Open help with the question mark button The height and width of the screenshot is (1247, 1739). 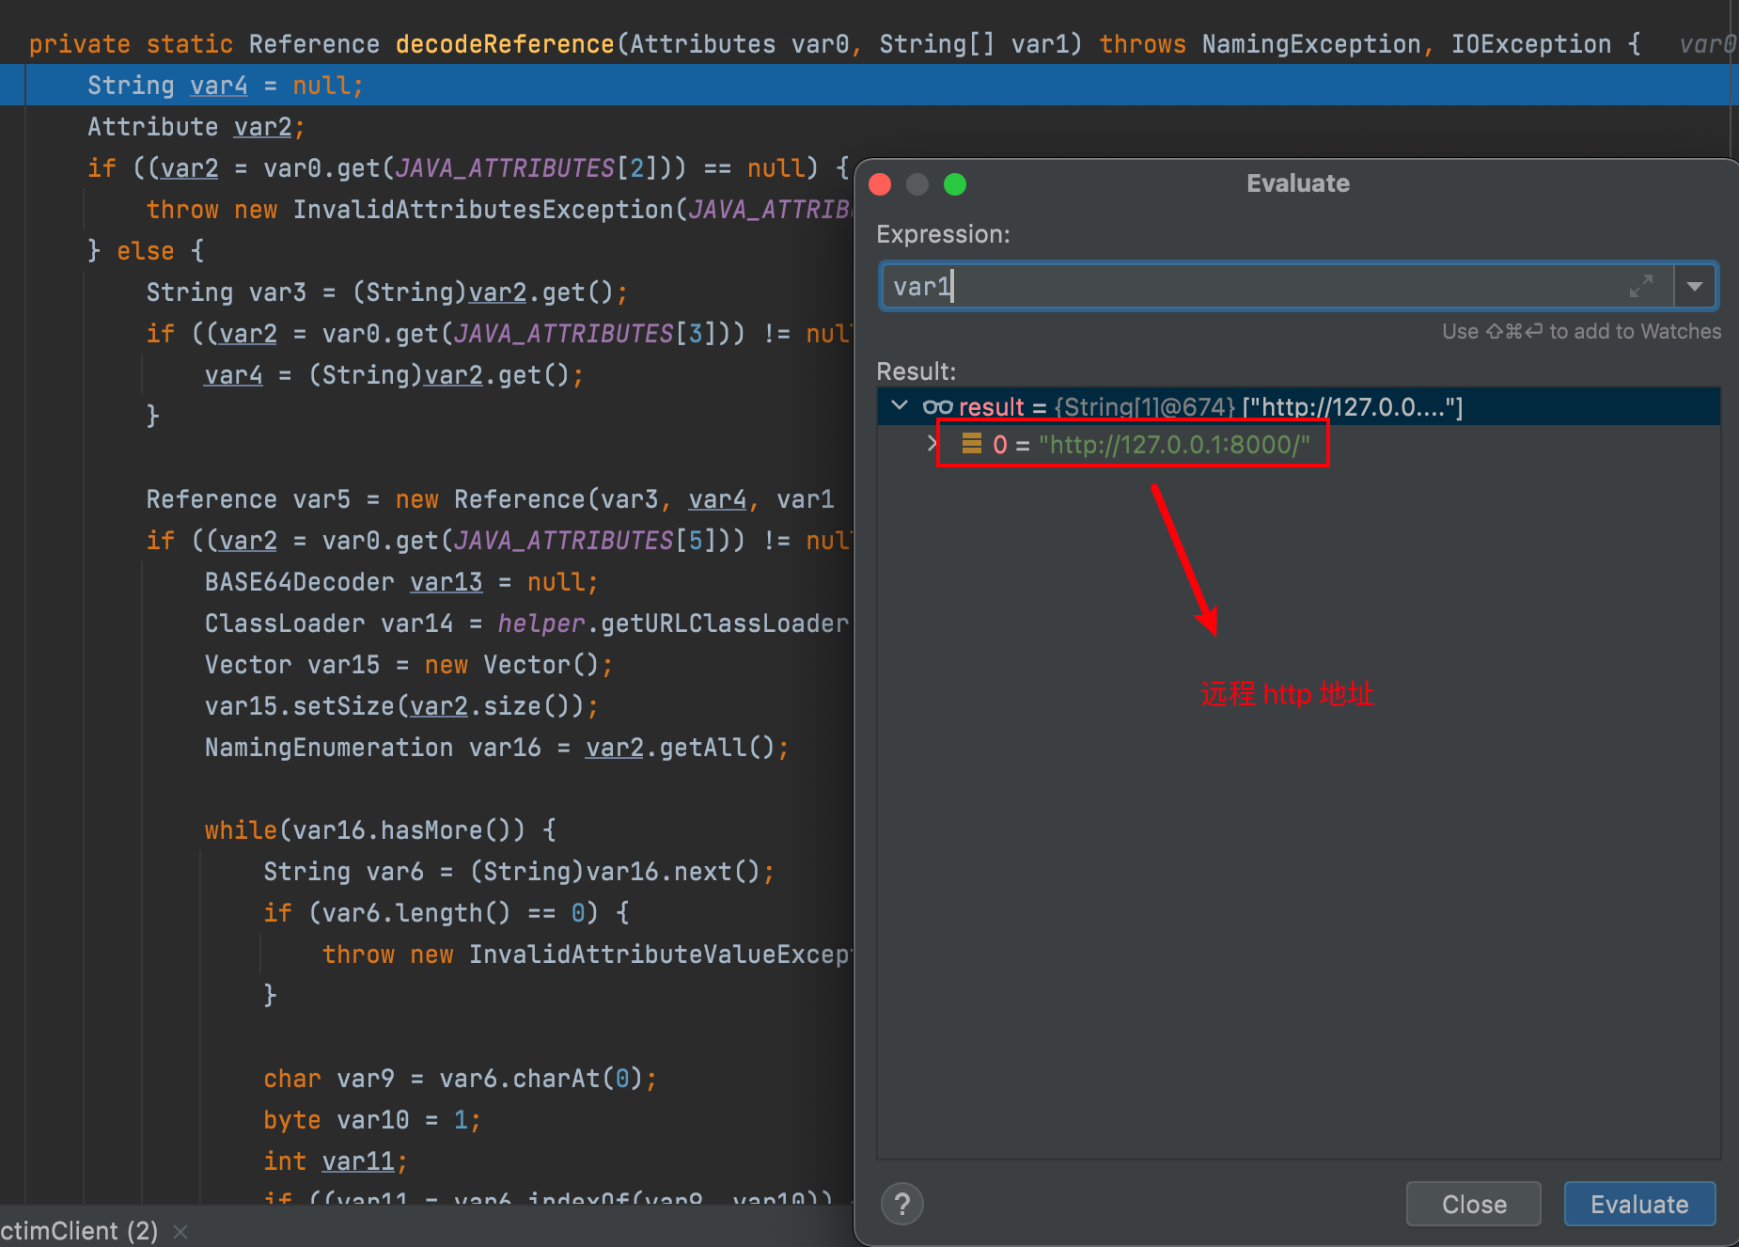(x=902, y=1204)
